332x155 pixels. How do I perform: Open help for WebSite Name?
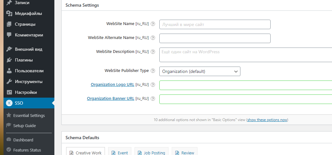(x=153, y=24)
